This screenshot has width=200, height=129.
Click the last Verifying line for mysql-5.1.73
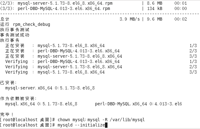[x=101, y=72]
